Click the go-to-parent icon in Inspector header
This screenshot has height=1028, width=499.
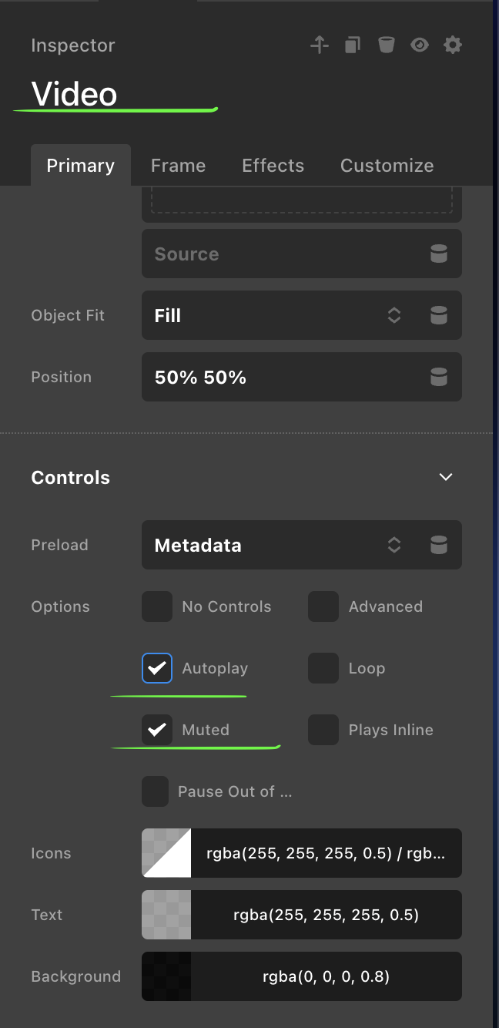coord(320,45)
